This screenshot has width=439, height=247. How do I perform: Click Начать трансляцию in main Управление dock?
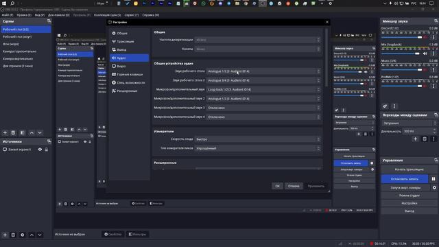409,169
